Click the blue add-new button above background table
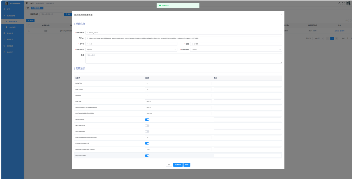 tap(30, 21)
